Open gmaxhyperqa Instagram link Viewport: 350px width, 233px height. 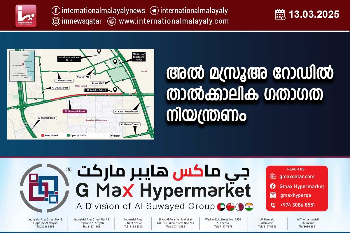[x=295, y=196]
